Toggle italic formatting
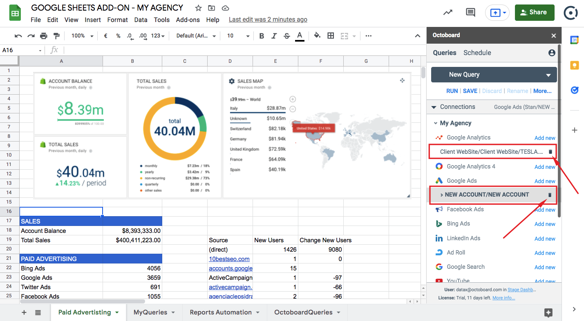The width and height of the screenshot is (584, 321). click(x=274, y=36)
